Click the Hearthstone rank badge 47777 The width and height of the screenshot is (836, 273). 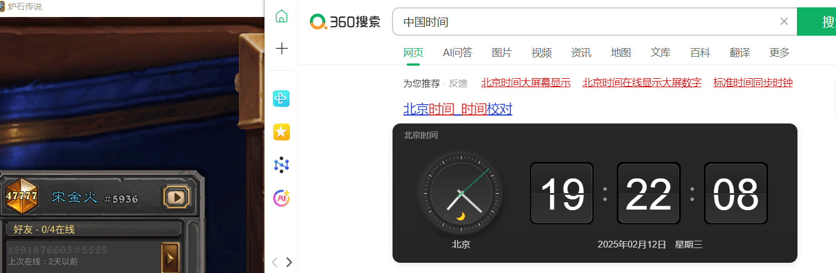[x=22, y=196]
